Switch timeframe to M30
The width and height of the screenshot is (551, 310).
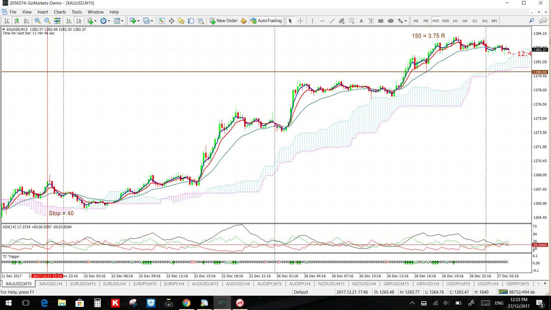click(445, 21)
